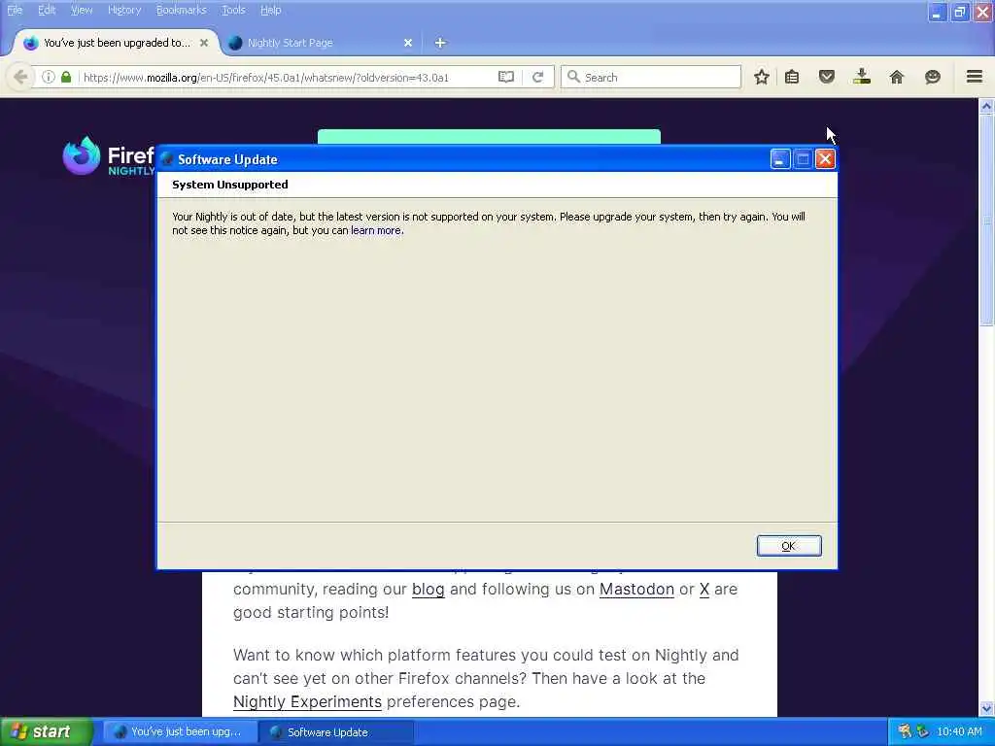Follow the 'learn more' link in dialog
Image resolution: width=995 pixels, height=746 pixels.
pos(376,230)
